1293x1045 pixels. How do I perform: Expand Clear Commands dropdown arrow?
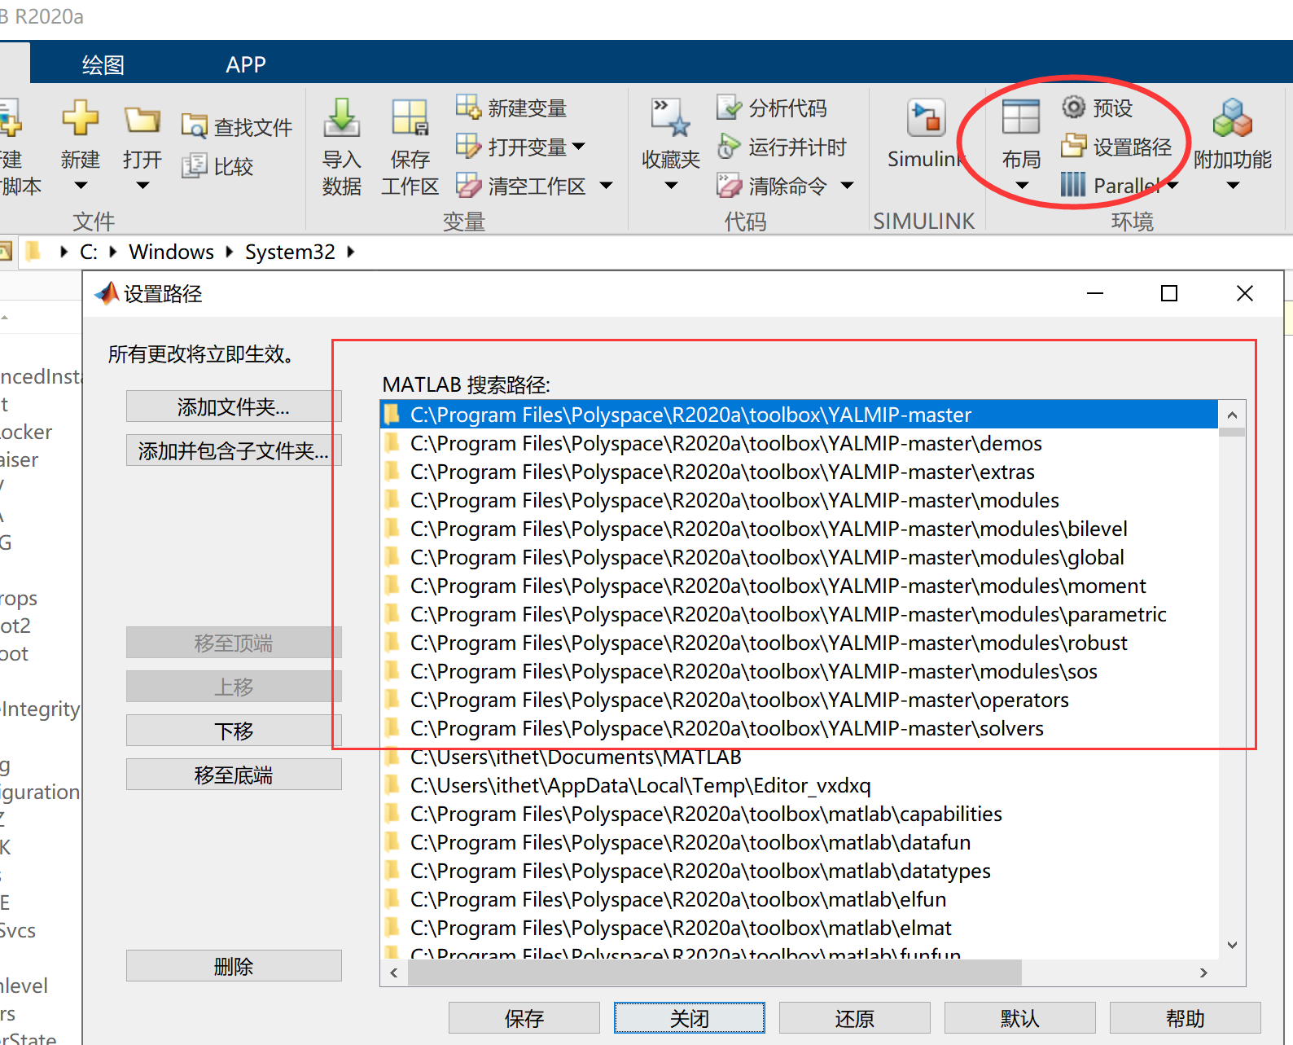pos(847,186)
